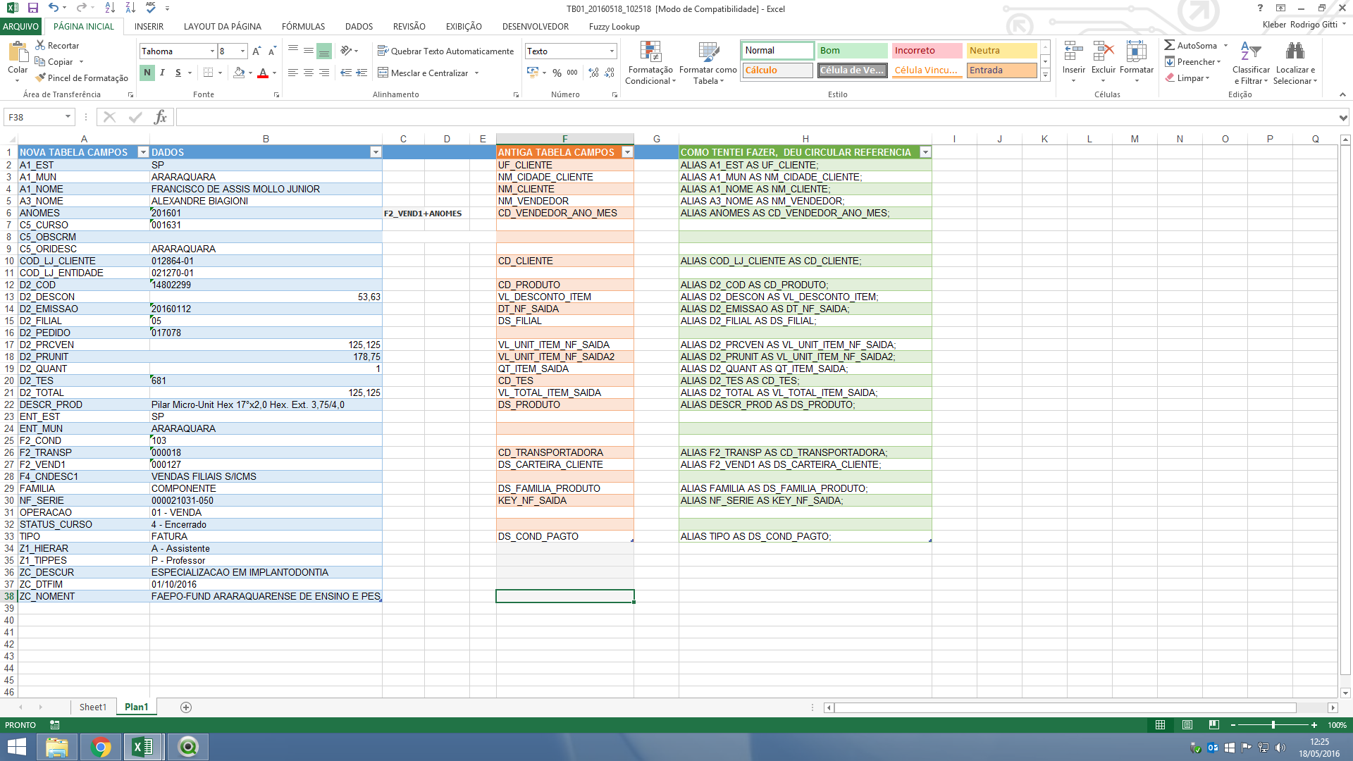
Task: Click the Recortar scissors icon
Action: click(x=41, y=45)
